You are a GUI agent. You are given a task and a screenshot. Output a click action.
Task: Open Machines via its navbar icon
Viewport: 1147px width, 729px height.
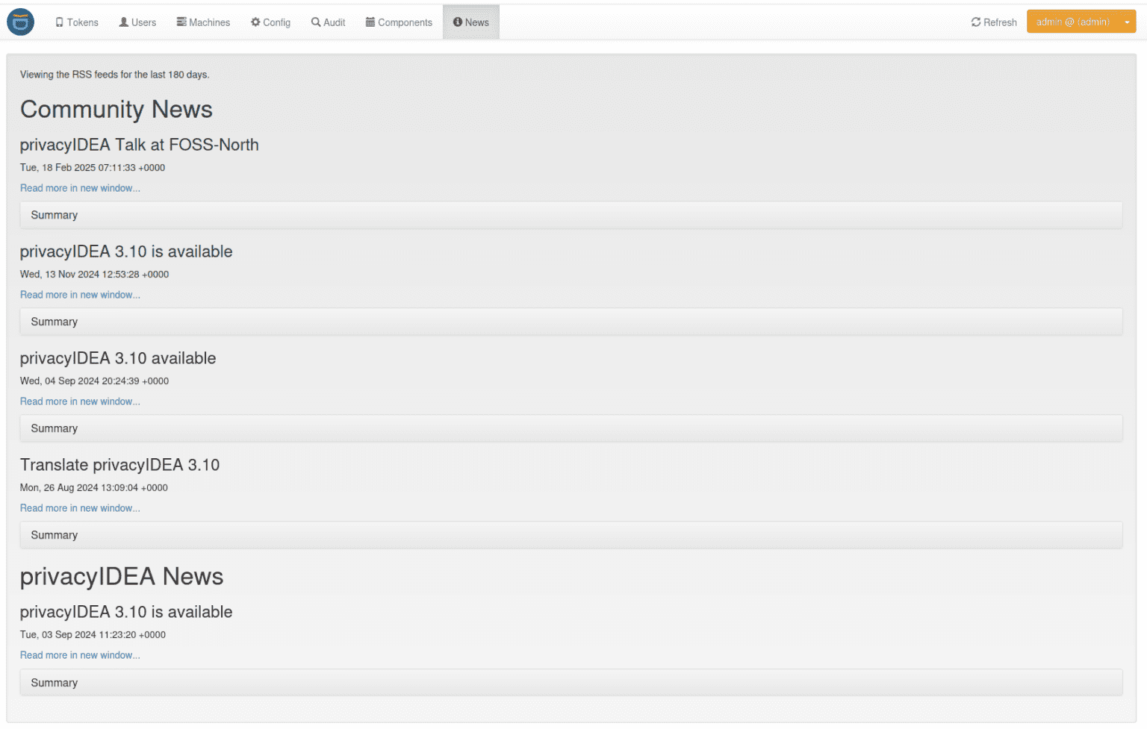pyautogui.click(x=181, y=22)
